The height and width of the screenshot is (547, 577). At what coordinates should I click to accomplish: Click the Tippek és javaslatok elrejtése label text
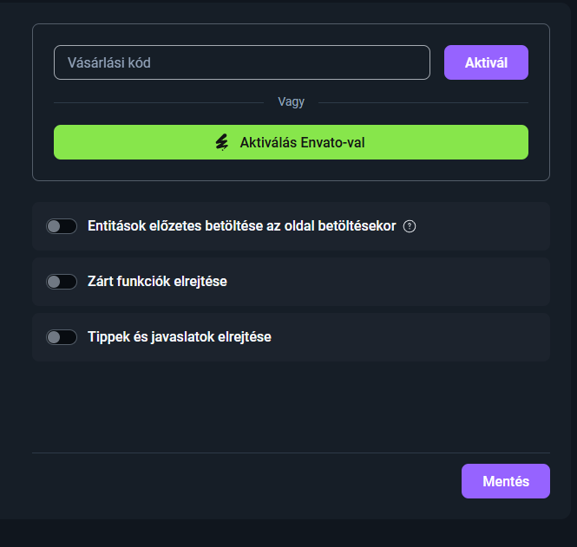(x=180, y=337)
